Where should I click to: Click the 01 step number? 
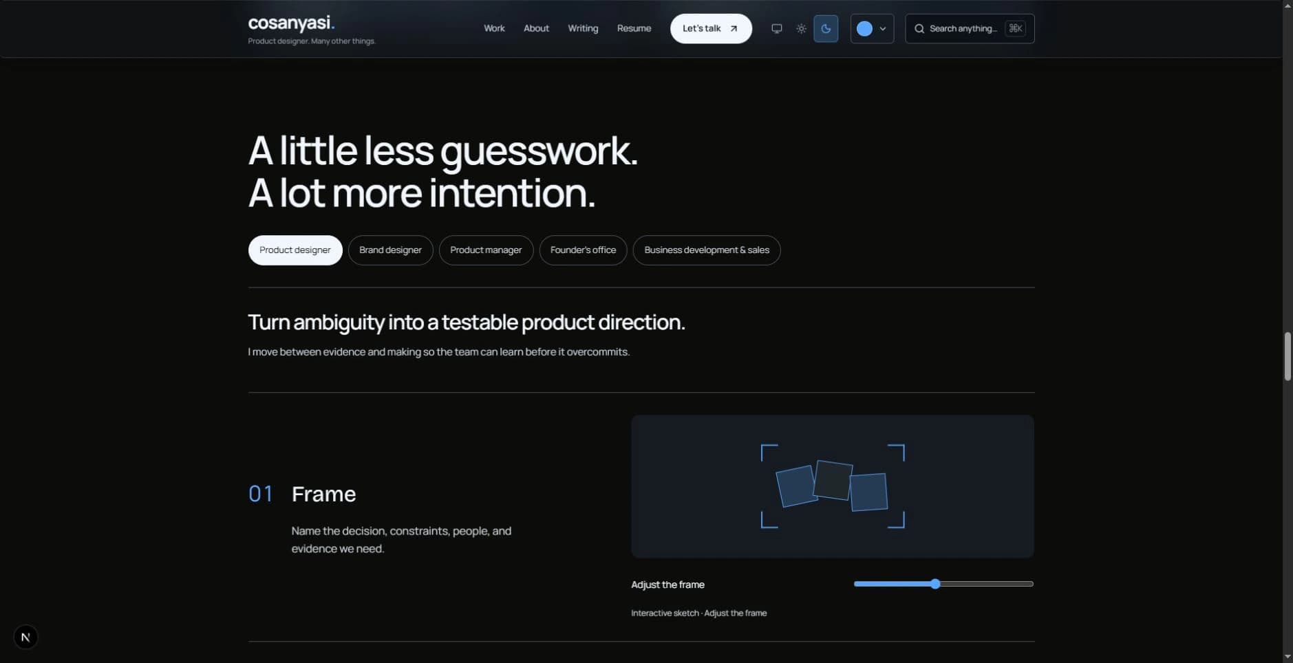pyautogui.click(x=260, y=494)
